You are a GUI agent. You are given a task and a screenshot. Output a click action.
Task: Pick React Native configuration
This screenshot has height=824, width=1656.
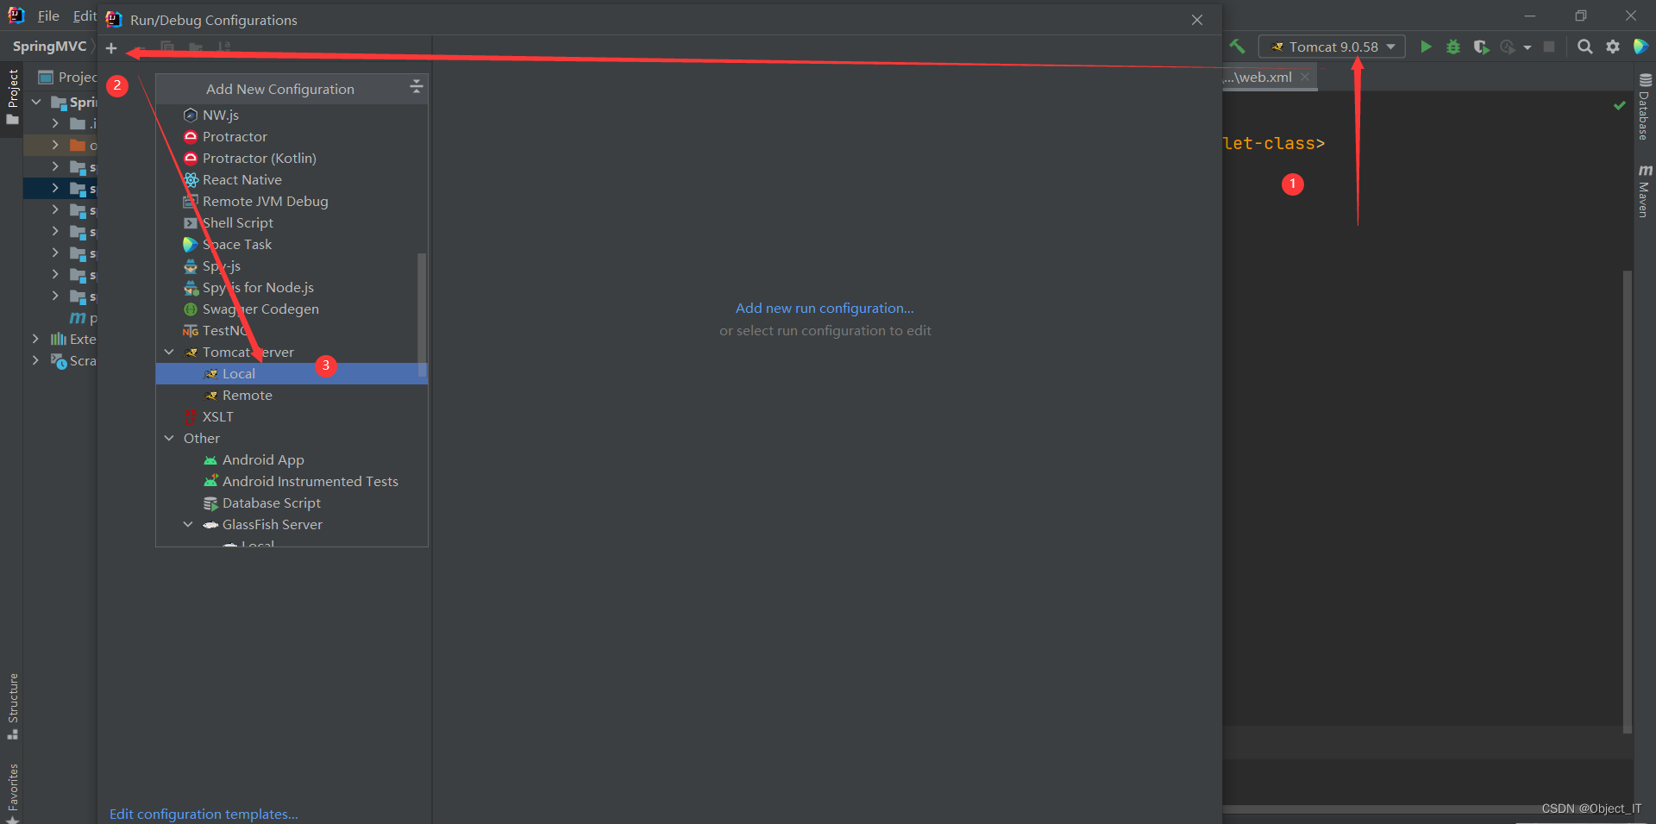pyautogui.click(x=241, y=180)
